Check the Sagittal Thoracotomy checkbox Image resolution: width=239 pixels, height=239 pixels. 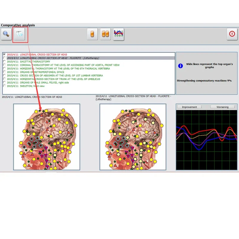[4, 62]
